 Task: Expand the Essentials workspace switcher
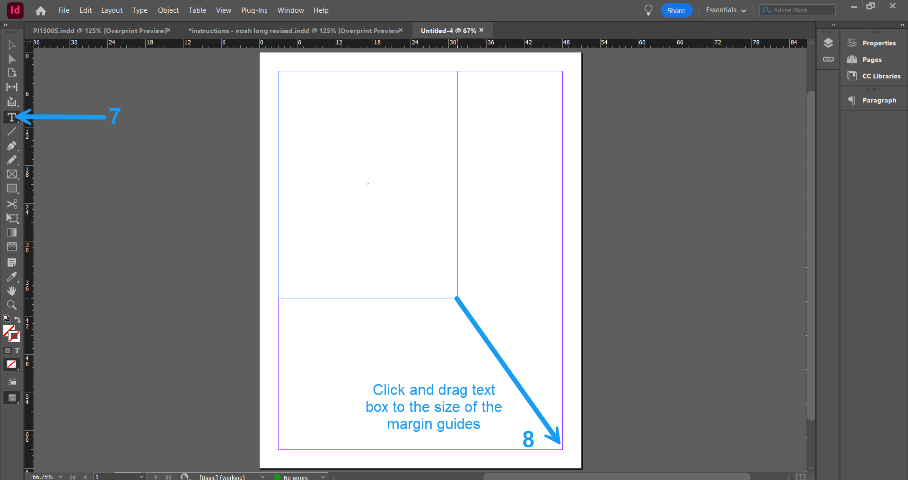click(x=744, y=10)
